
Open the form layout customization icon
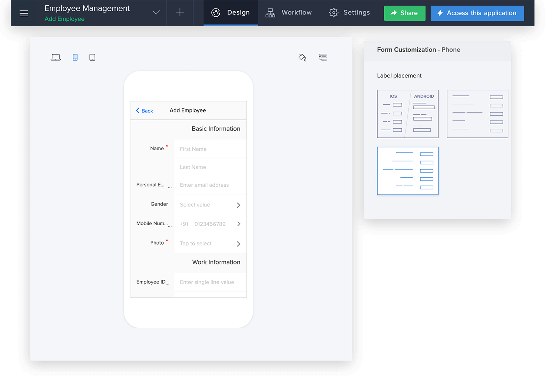point(323,58)
